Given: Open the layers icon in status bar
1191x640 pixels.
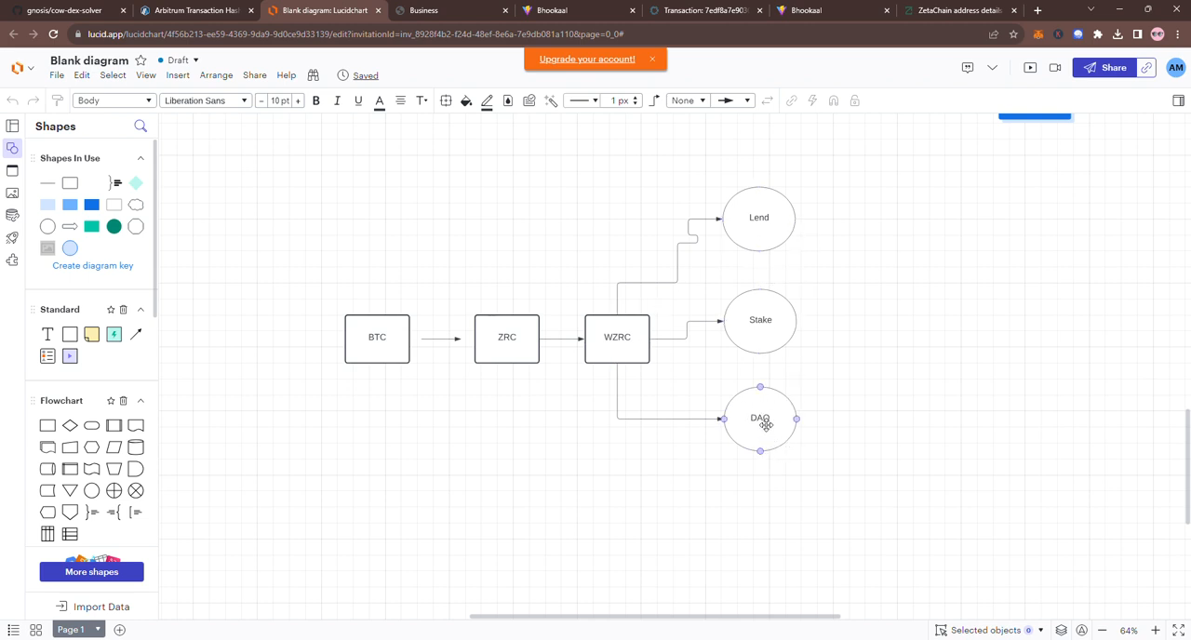Looking at the screenshot, I should point(1061,630).
